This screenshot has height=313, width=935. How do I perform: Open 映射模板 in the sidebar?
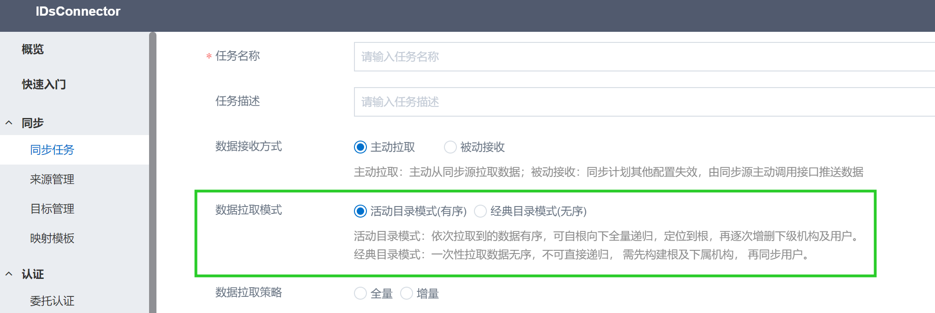coord(52,238)
